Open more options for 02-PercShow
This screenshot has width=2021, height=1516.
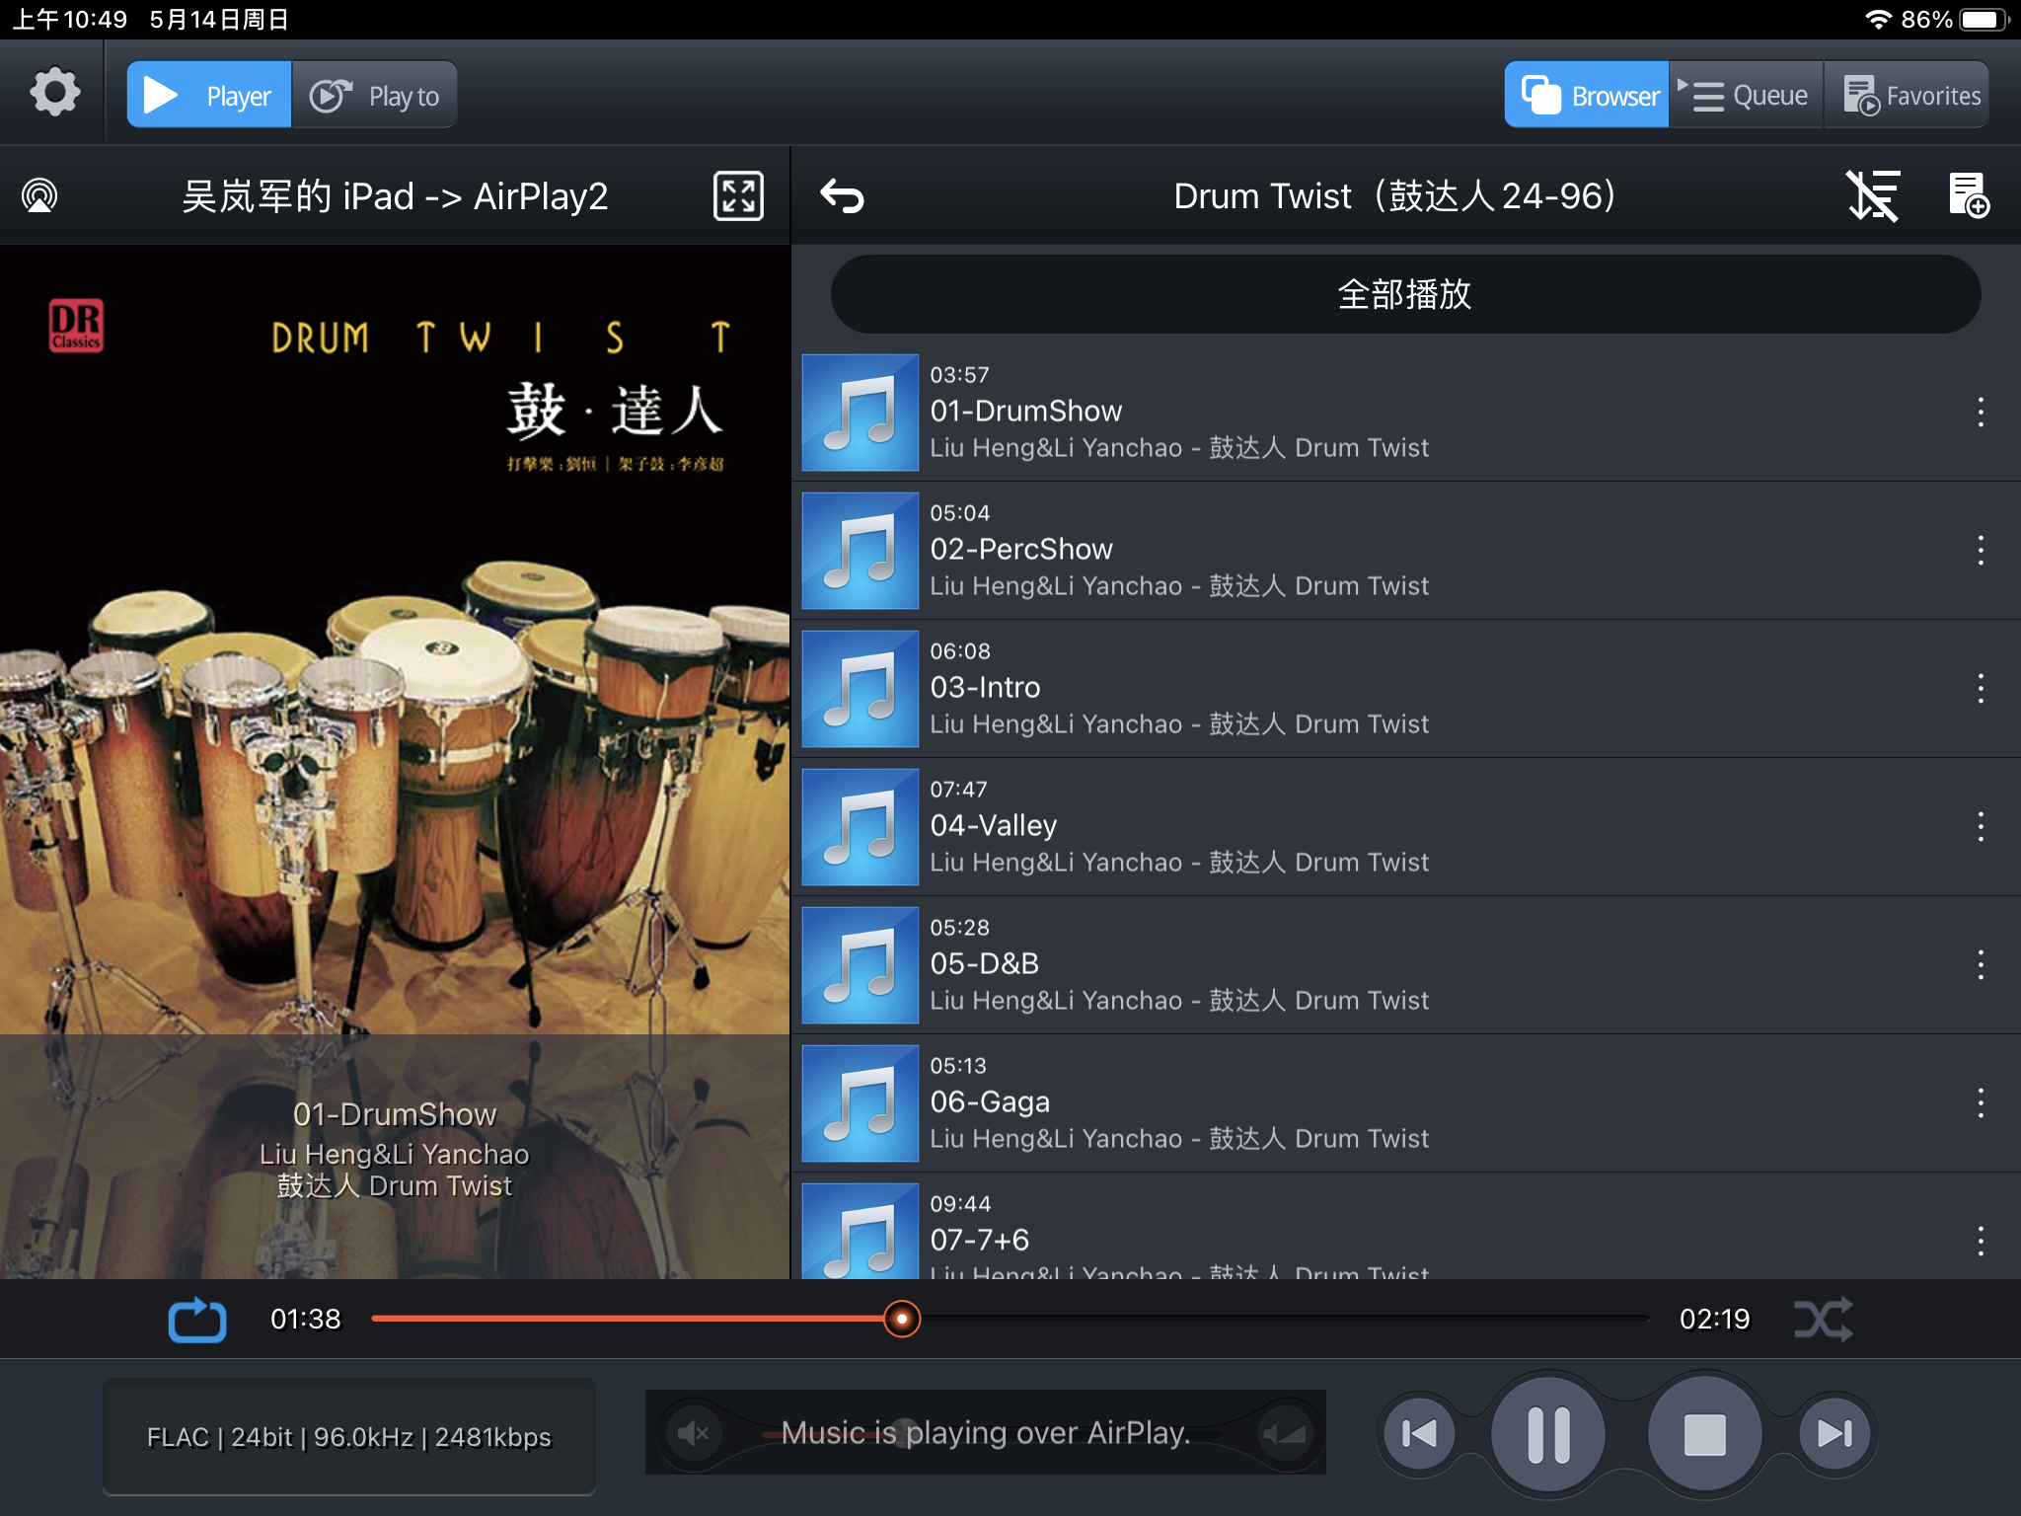[x=1980, y=551]
